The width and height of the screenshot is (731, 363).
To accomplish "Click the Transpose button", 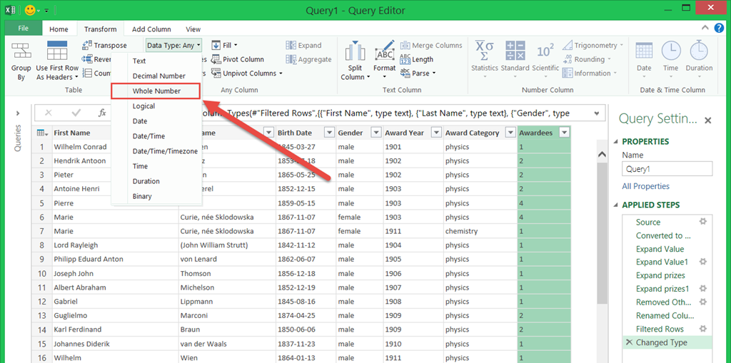I will click(104, 46).
